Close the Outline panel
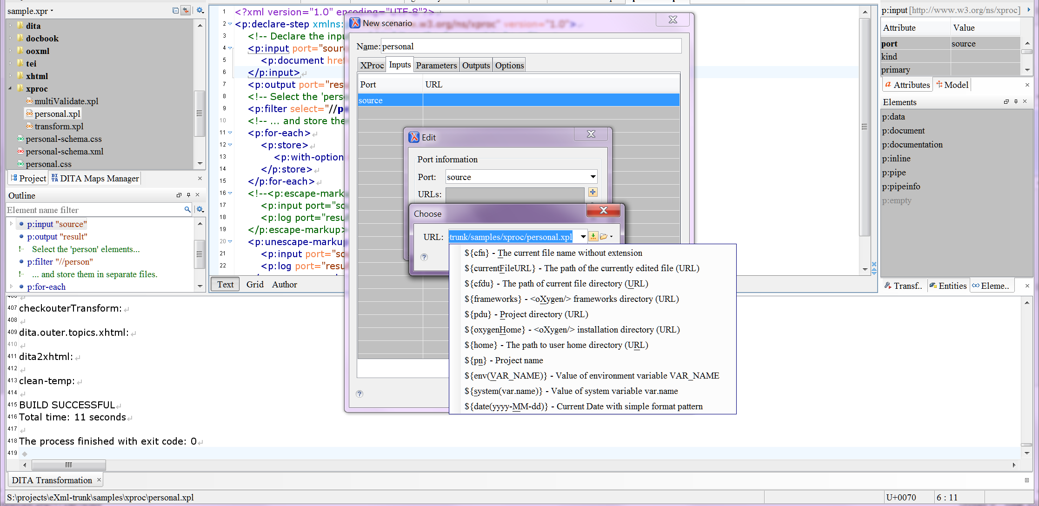Image resolution: width=1039 pixels, height=506 pixels. [x=198, y=195]
